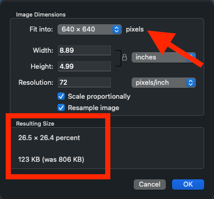The width and height of the screenshot is (214, 199).
Task: Click the 26.5 × 26.4 percent text
Action: [49, 138]
